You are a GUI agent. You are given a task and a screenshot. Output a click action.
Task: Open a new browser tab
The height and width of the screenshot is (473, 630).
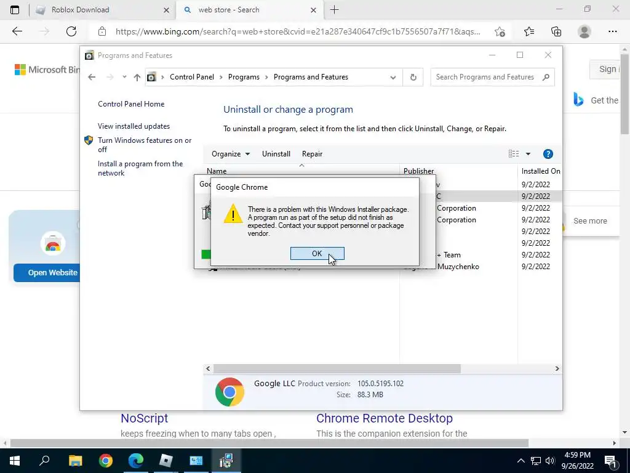pyautogui.click(x=334, y=10)
